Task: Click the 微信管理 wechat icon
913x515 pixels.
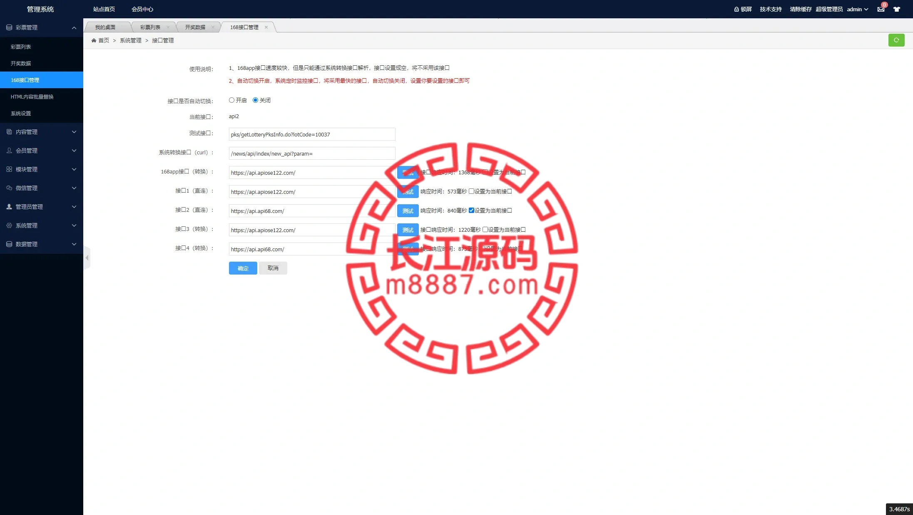Action: point(9,188)
